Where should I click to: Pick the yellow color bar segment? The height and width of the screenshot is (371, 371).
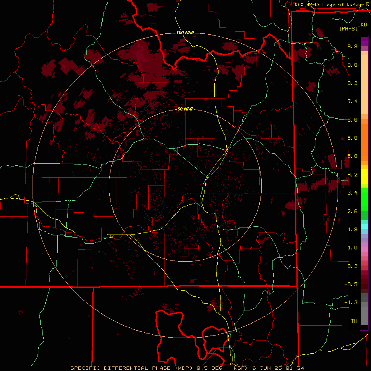tap(364, 176)
